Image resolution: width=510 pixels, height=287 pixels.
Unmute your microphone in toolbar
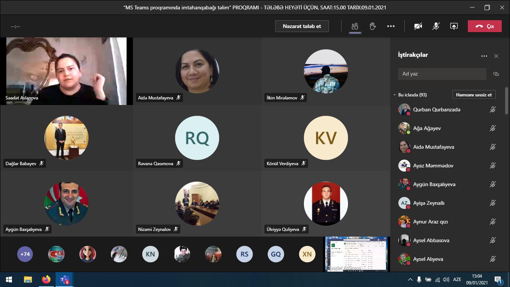coord(436,26)
